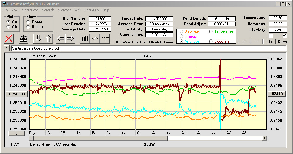Select the Humidity trace radio button

tap(181, 36)
